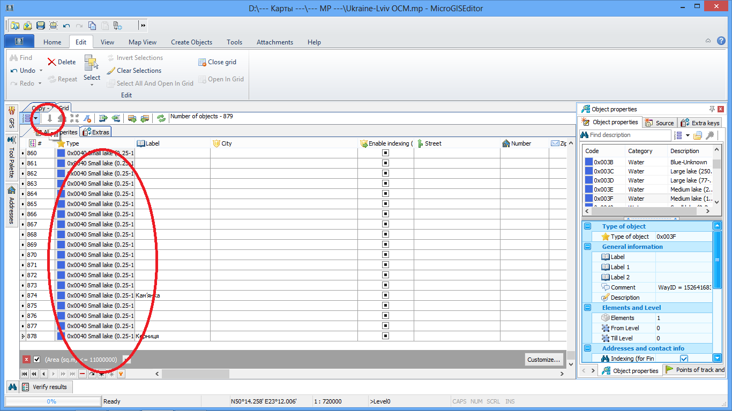
Task: Pin the Object properties panel
Action: tap(712, 109)
